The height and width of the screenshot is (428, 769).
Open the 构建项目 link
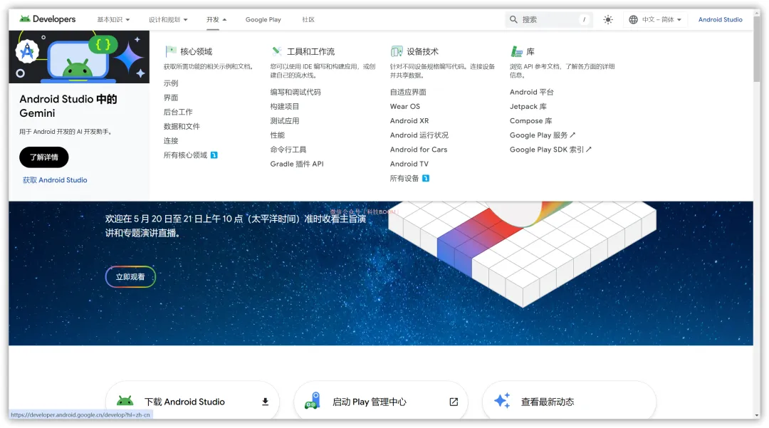coord(284,106)
